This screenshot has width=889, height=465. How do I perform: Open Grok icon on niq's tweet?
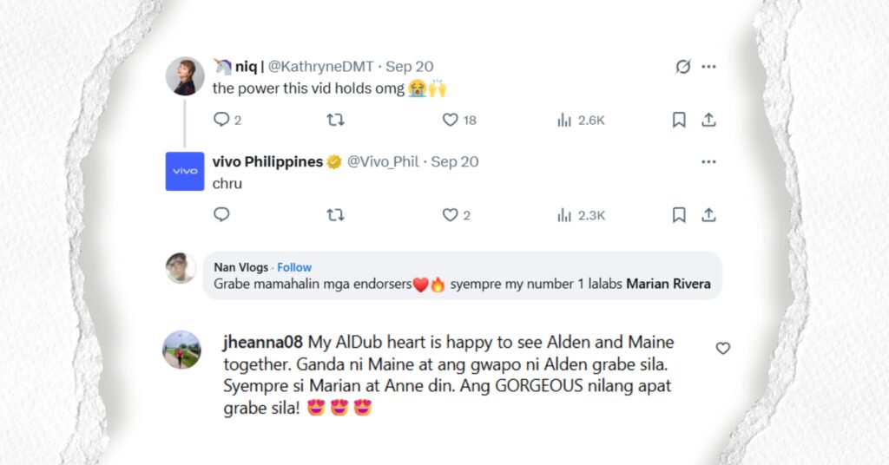pyautogui.click(x=683, y=67)
